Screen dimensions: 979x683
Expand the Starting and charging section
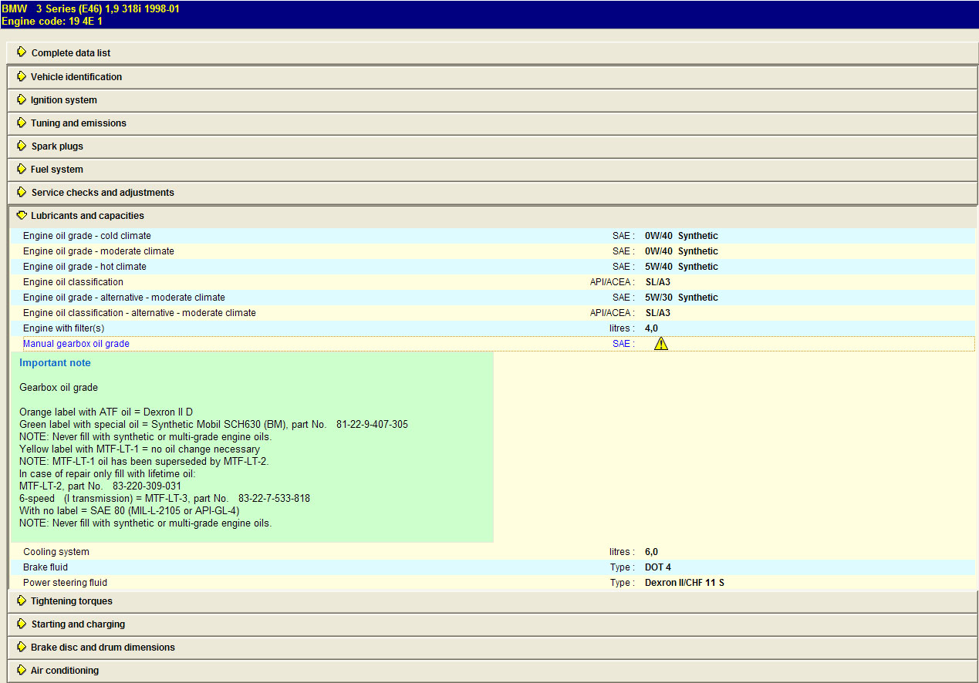pos(77,624)
